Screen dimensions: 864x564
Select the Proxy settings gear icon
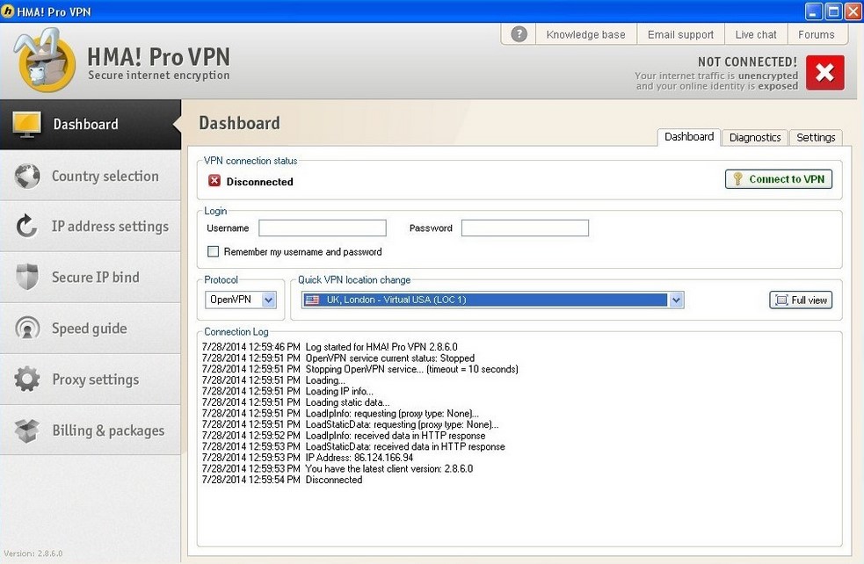[26, 379]
